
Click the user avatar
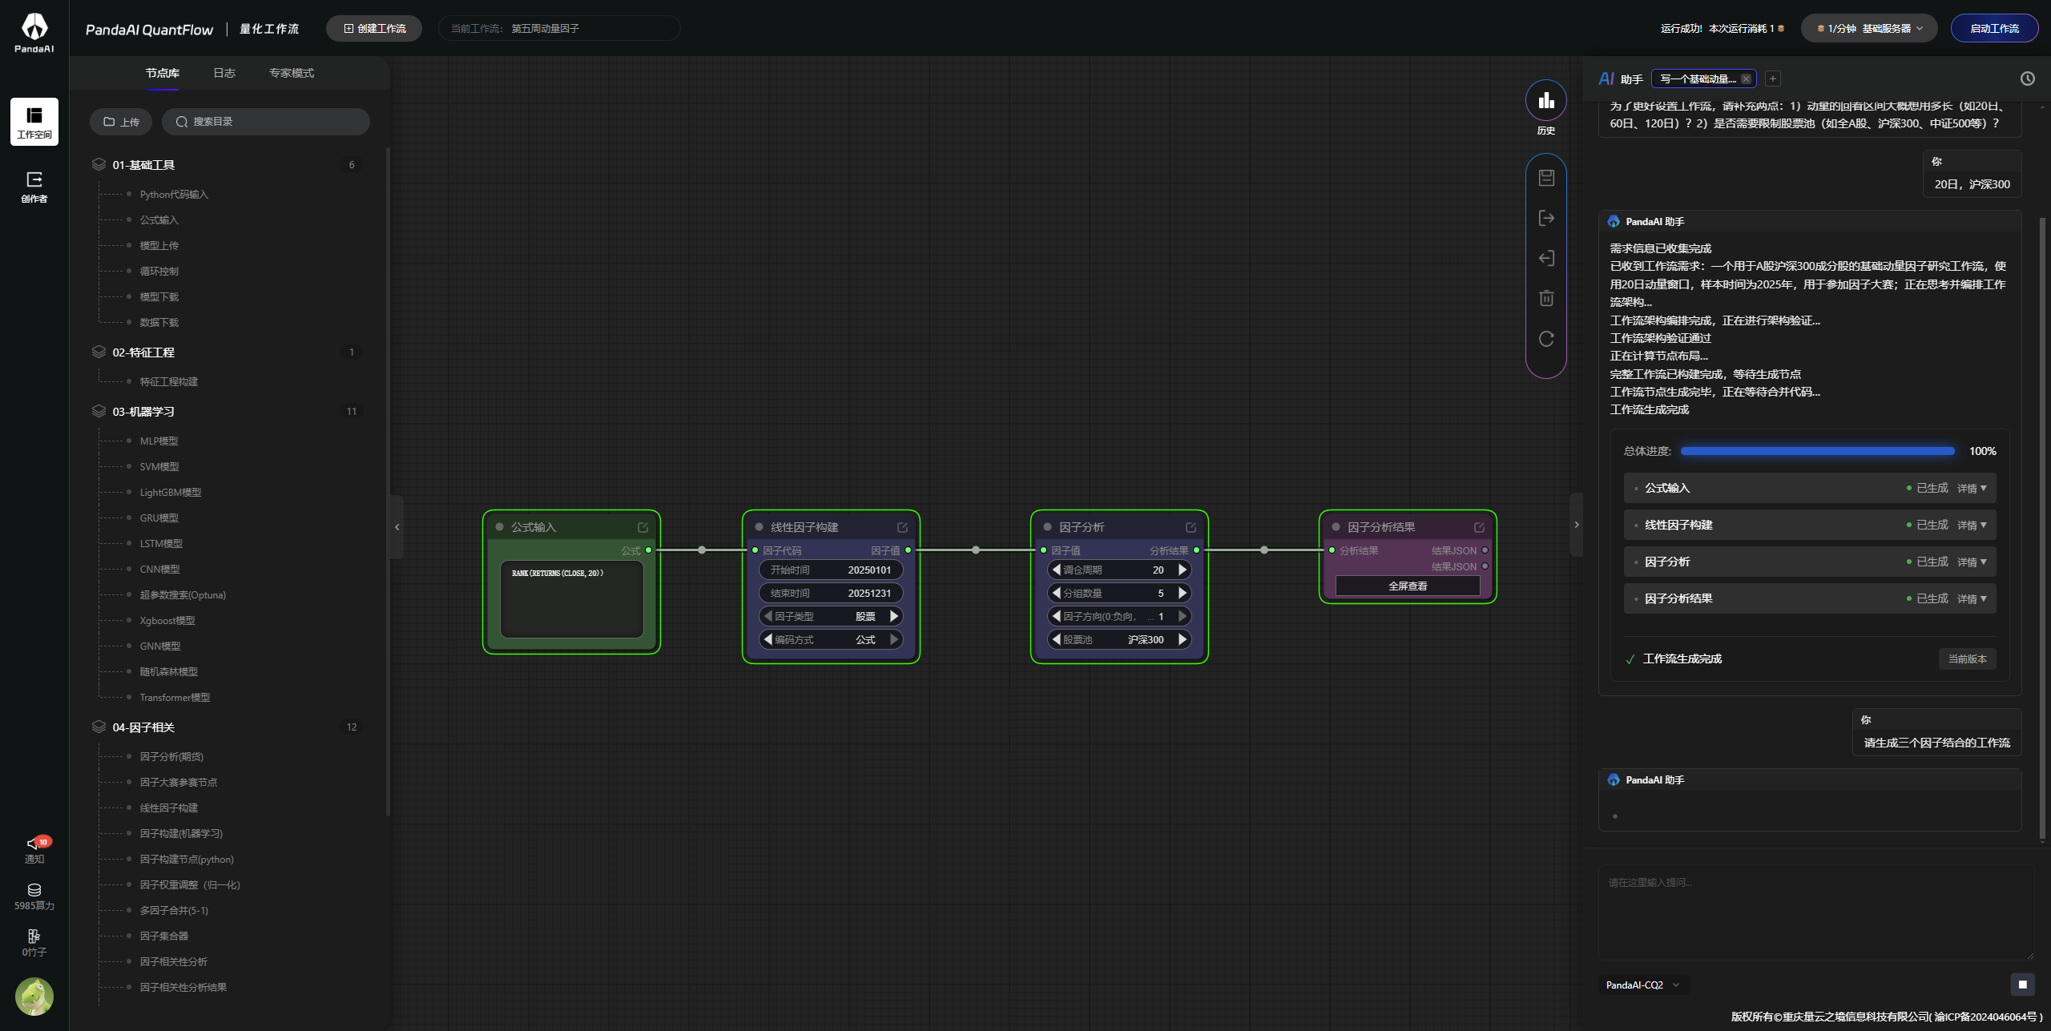tap(34, 997)
